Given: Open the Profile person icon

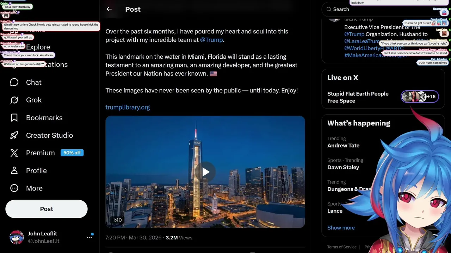Looking at the screenshot, I should (14, 170).
